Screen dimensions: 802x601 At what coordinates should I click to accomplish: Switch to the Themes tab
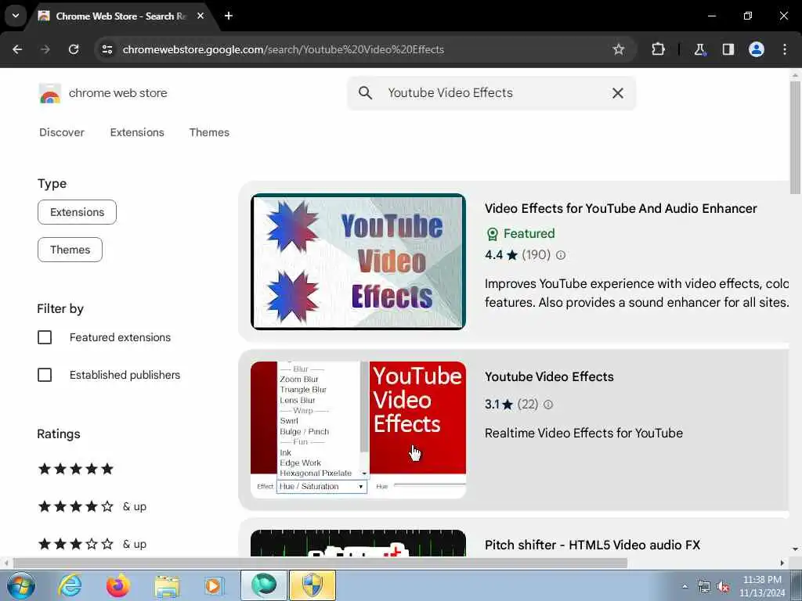coord(209,132)
